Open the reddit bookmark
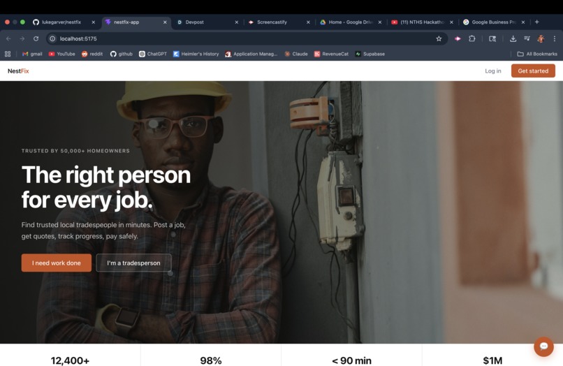The image size is (563, 366). click(92, 54)
